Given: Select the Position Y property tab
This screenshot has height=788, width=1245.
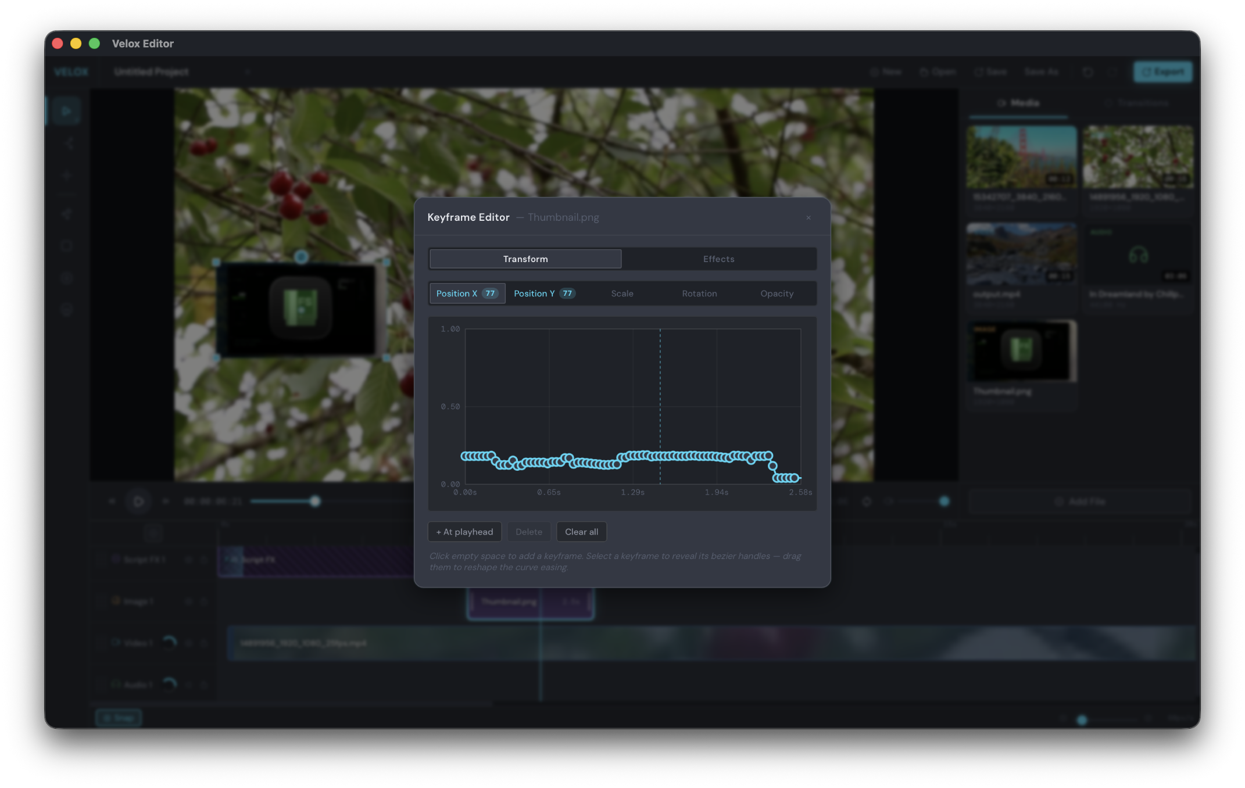Looking at the screenshot, I should click(x=545, y=293).
